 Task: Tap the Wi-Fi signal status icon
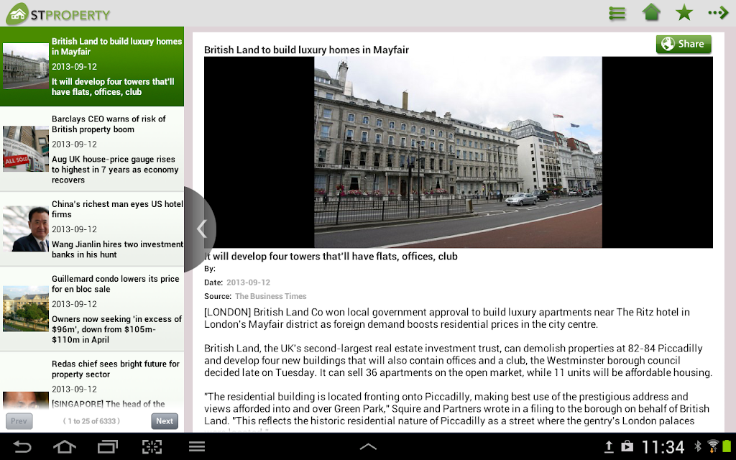pos(712,446)
